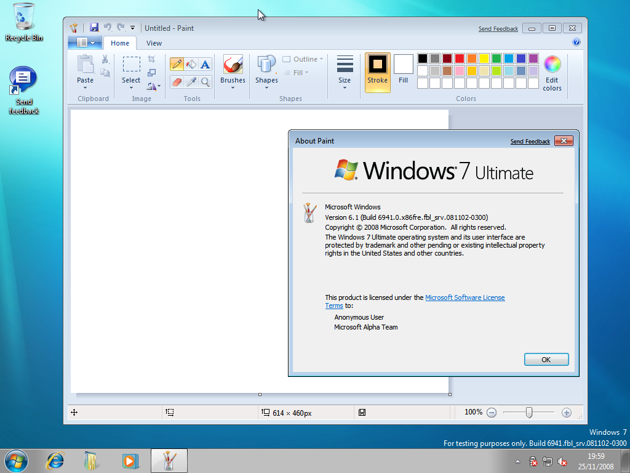The width and height of the screenshot is (630, 473).
Task: Click the Shapes gallery icon
Action: (x=266, y=64)
